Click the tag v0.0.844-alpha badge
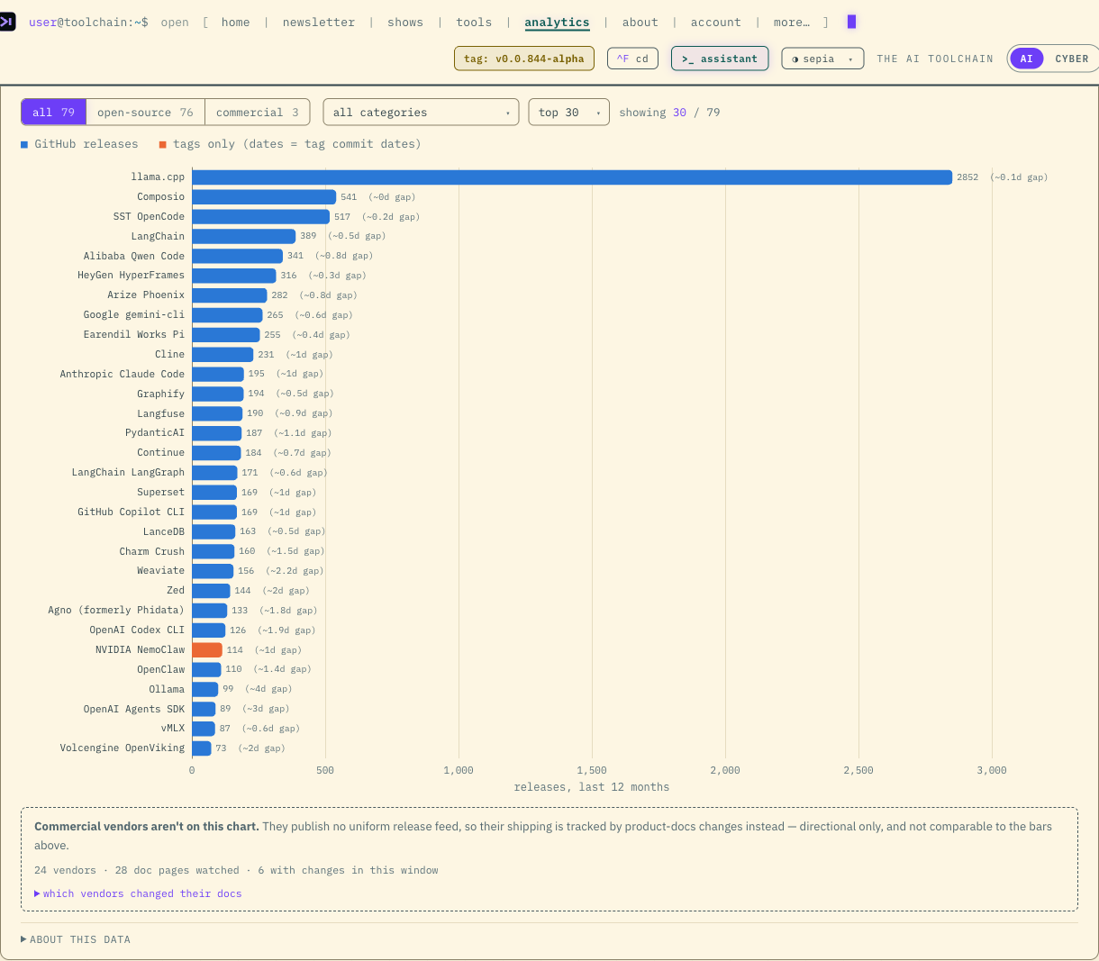 [524, 59]
